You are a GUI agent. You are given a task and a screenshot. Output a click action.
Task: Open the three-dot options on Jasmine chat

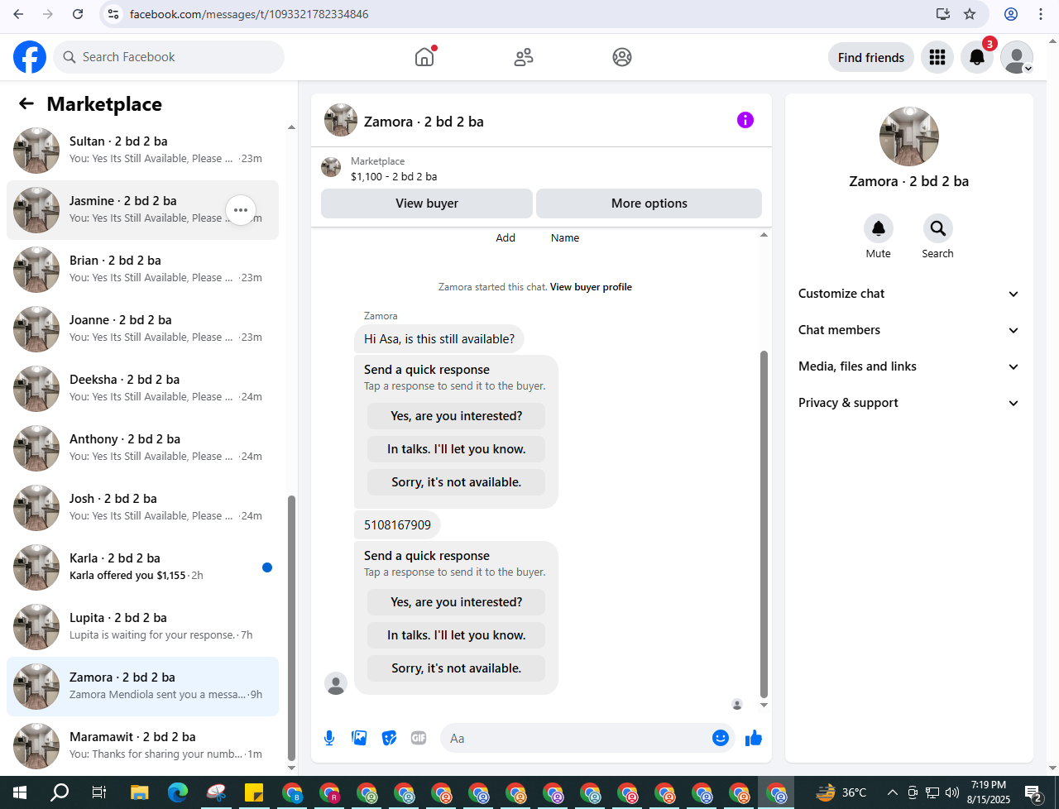[x=241, y=210]
